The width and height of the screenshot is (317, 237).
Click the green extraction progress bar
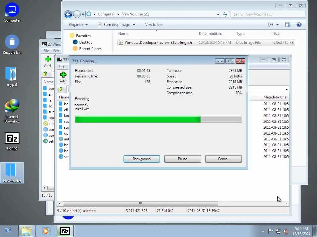(158, 119)
